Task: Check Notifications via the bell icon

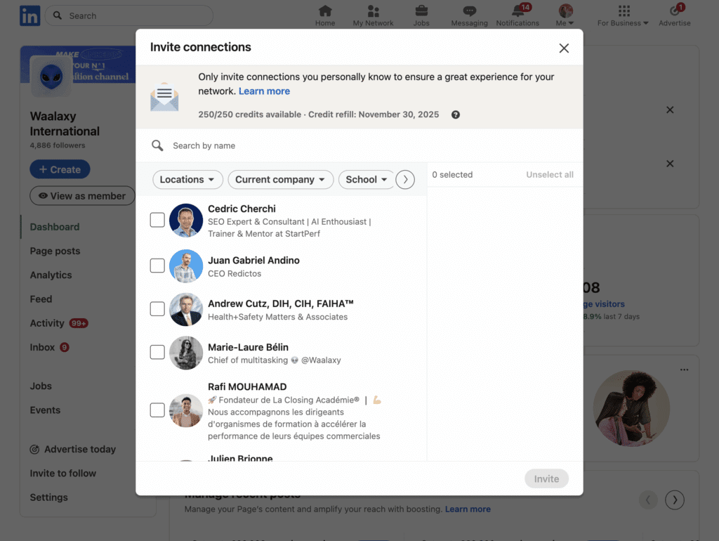Action: point(517,11)
